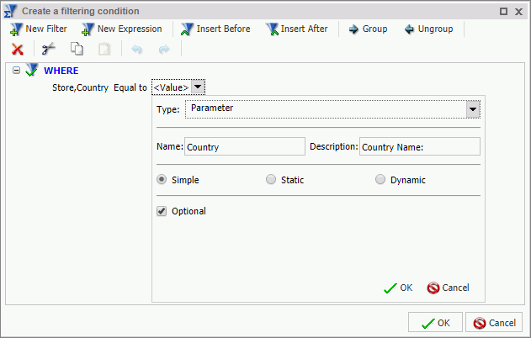This screenshot has height=338, width=531.
Task: Click the Name field containing Country
Action: click(x=245, y=146)
